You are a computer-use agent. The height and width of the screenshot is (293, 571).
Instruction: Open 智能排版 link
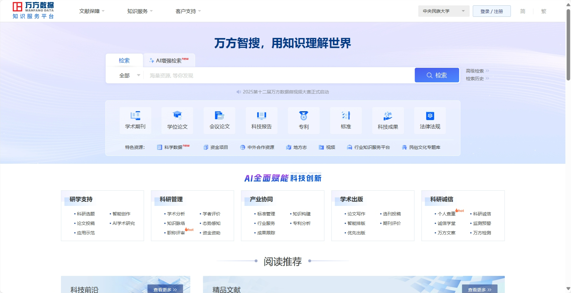pyautogui.click(x=356, y=223)
